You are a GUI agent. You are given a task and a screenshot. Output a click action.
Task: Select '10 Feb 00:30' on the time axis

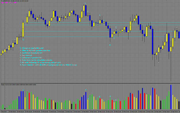click(x=12, y=112)
